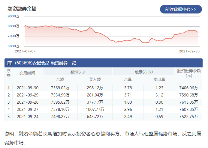Click the 融资融券余额 chart title

point(22,9)
